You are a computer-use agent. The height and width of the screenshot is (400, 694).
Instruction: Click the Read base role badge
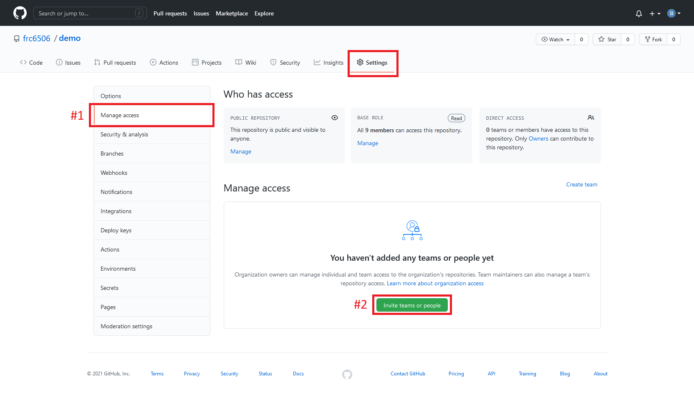(457, 118)
